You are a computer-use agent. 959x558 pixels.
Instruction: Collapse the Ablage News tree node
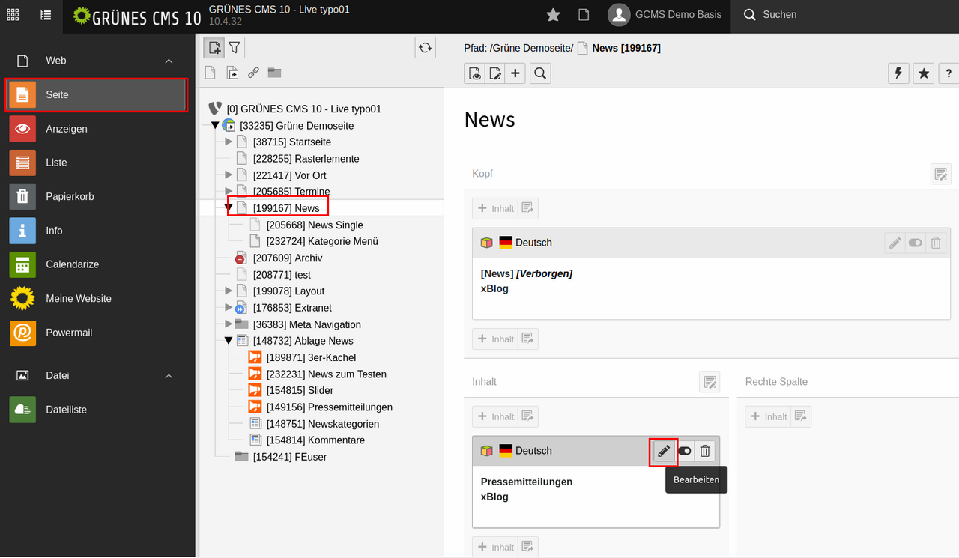(x=229, y=341)
